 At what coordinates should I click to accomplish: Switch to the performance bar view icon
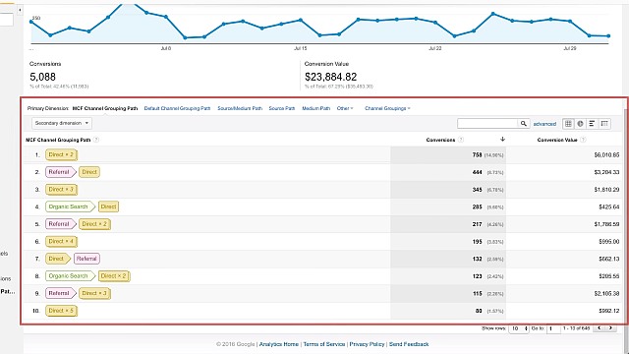(592, 124)
